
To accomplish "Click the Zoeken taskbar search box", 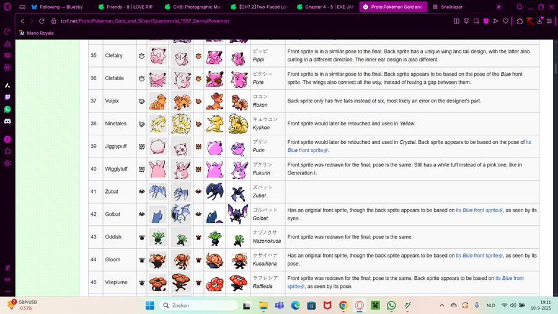I will pyautogui.click(x=199, y=305).
